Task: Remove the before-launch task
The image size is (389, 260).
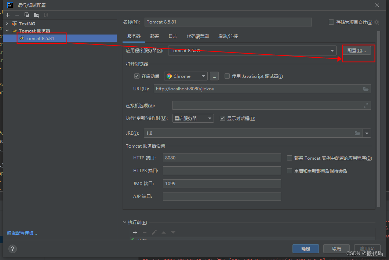Action: pyautogui.click(x=144, y=232)
